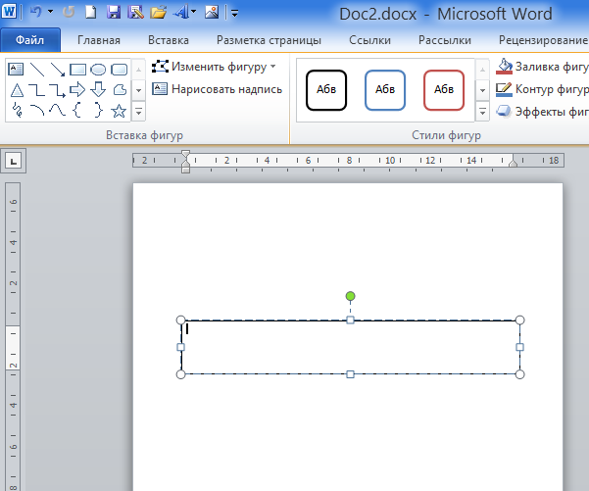Choose the down block arrow shape
Viewport: 589px width, 491px height.
click(x=98, y=90)
